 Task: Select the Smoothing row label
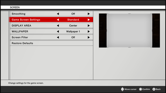pos(18,14)
